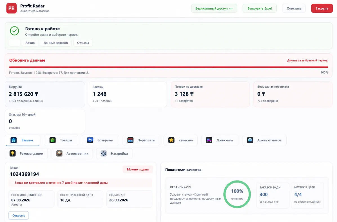Image resolution: width=337 pixels, height=222 pixels.
Task: Click the Подать до 26.09.2026 field
Action: tap(129, 199)
